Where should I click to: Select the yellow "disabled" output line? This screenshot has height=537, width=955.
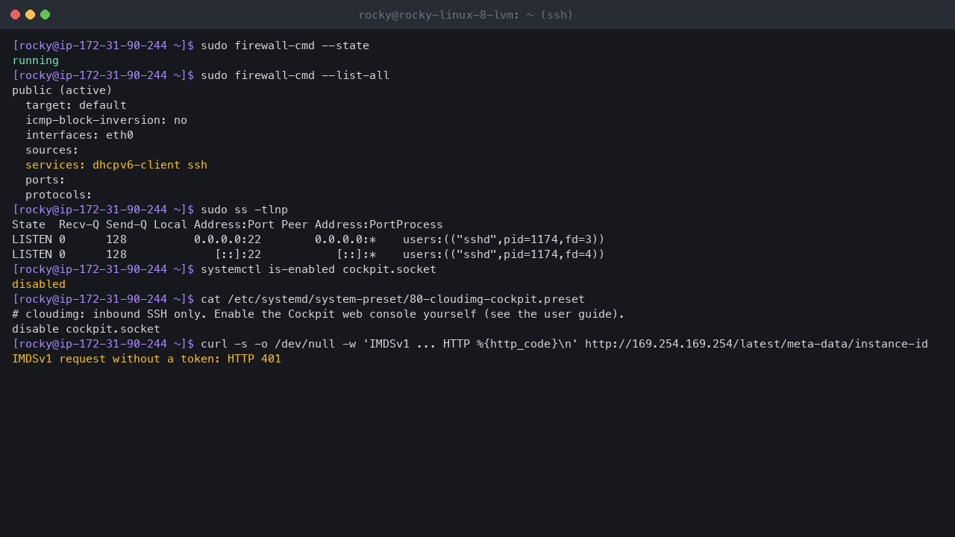click(x=39, y=284)
